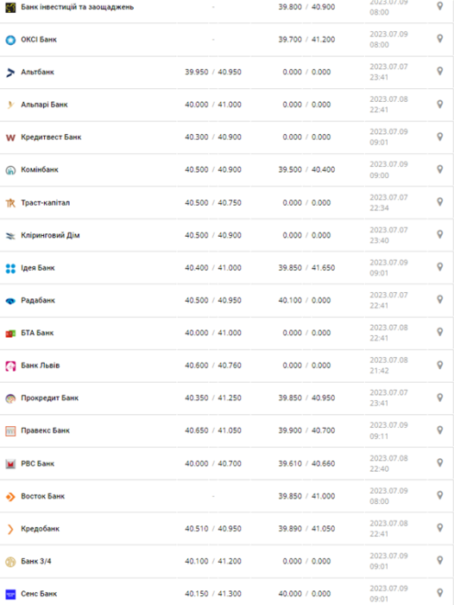Click location pin in Альтбанк row

(439, 71)
